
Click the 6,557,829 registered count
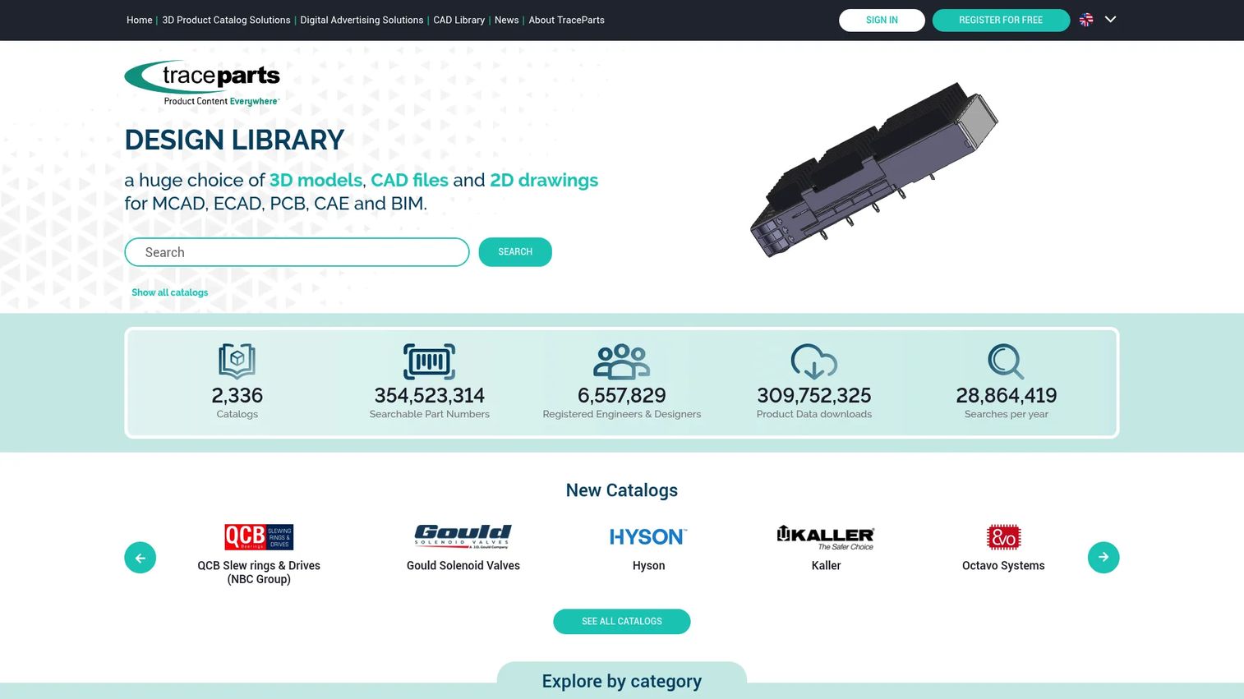pyautogui.click(x=622, y=396)
